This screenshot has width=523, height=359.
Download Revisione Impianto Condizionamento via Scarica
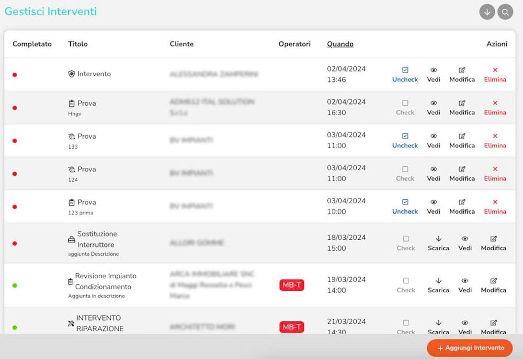pyautogui.click(x=438, y=285)
